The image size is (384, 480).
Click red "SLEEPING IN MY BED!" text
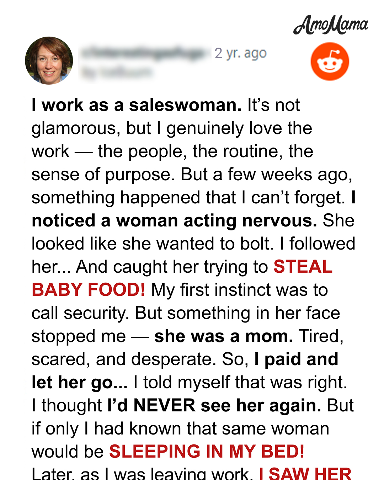pos(207,452)
